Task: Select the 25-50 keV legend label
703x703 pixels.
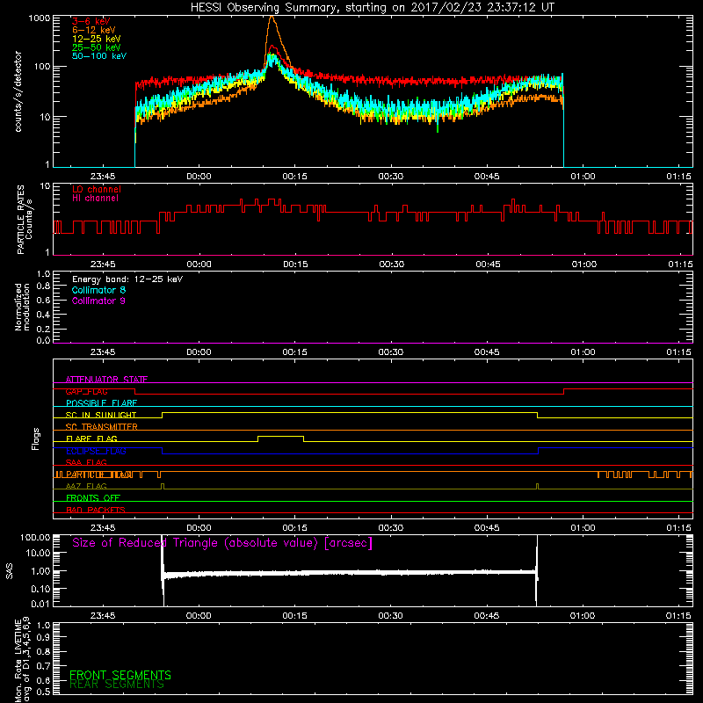Action: coord(97,47)
